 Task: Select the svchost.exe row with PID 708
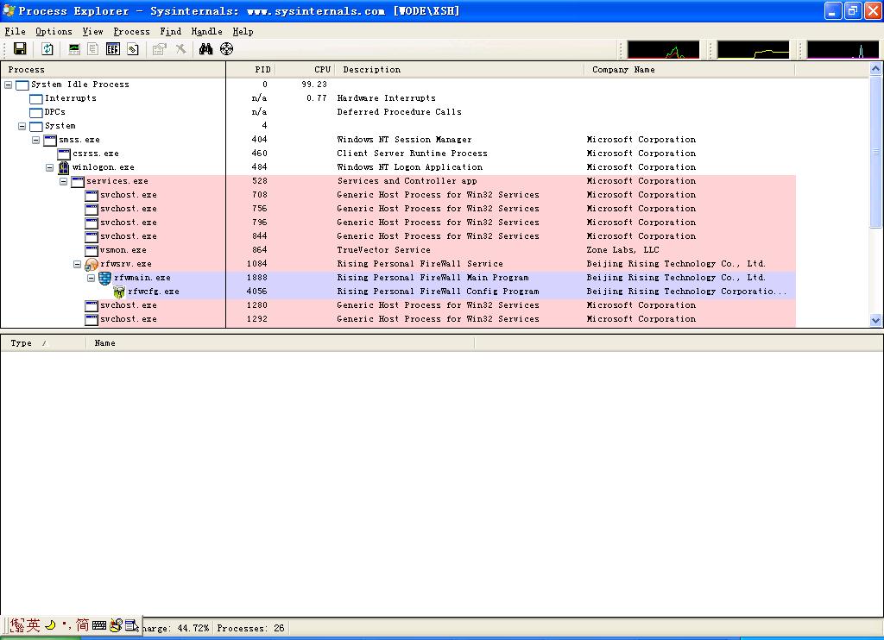tap(398, 195)
